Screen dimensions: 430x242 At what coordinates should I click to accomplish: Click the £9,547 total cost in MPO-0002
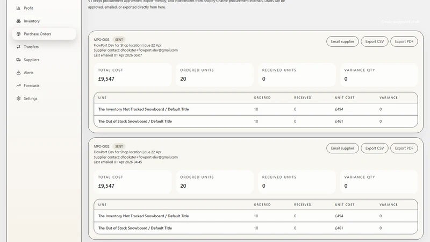coord(106,186)
